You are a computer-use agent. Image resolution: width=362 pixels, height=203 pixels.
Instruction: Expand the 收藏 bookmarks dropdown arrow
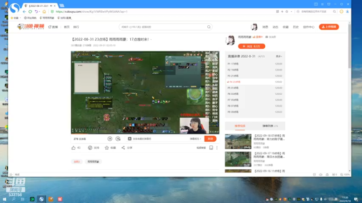pyautogui.click(x=20, y=18)
